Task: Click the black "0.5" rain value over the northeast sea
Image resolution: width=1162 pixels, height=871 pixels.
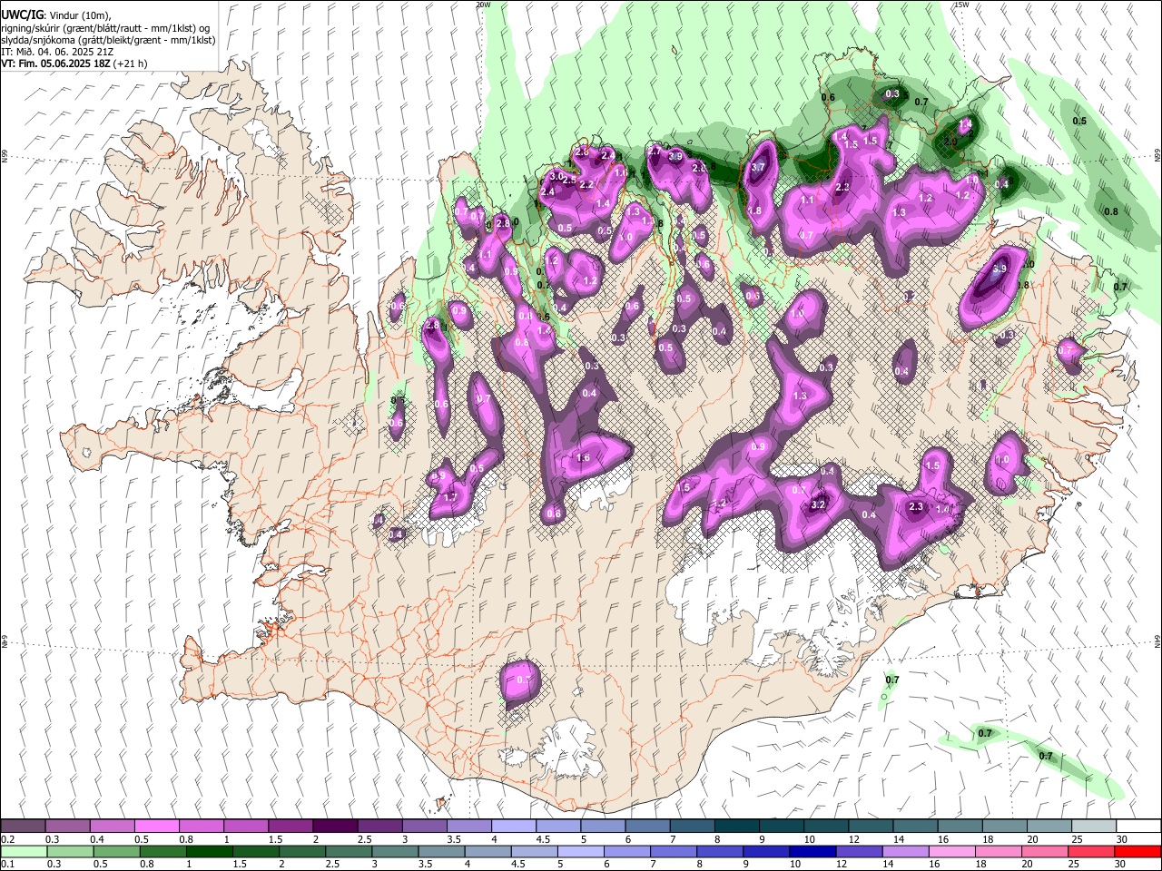Action: point(1079,122)
